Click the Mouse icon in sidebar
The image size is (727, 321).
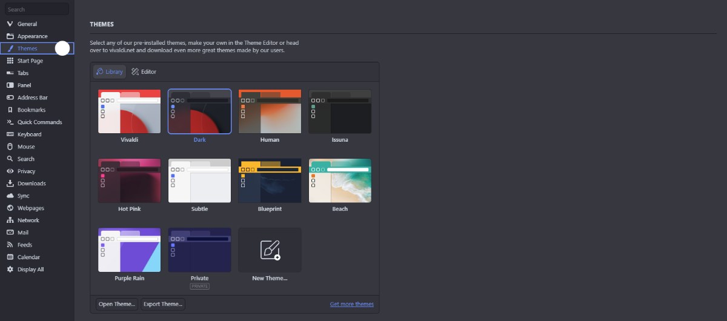(10, 147)
